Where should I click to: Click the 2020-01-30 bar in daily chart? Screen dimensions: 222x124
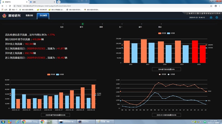tap(94, 96)
